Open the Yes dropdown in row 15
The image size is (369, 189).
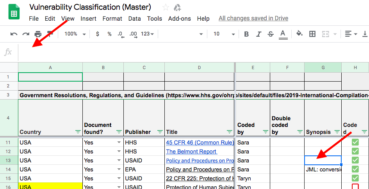(x=119, y=178)
